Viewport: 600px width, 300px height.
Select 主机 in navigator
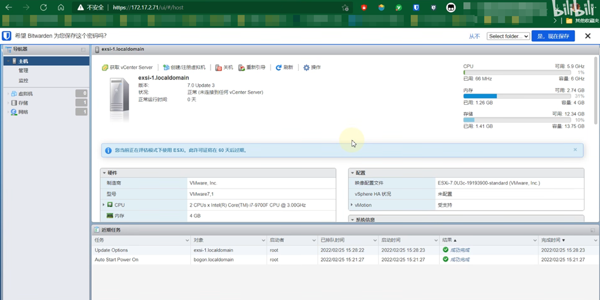46,61
